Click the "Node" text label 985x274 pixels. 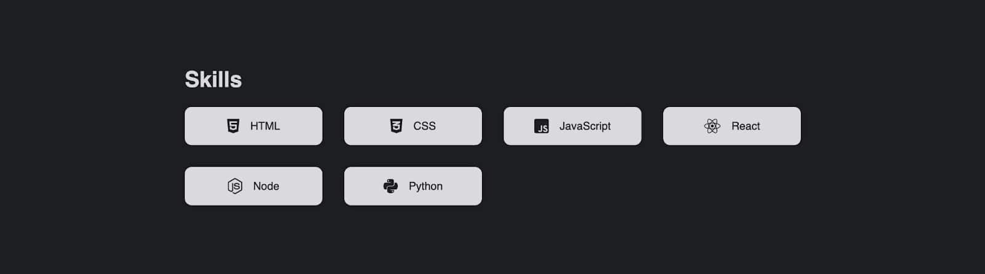point(266,186)
